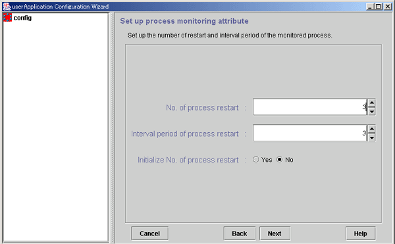Decrease interval period of process restart
This screenshot has width=395, height=244.
(x=371, y=137)
